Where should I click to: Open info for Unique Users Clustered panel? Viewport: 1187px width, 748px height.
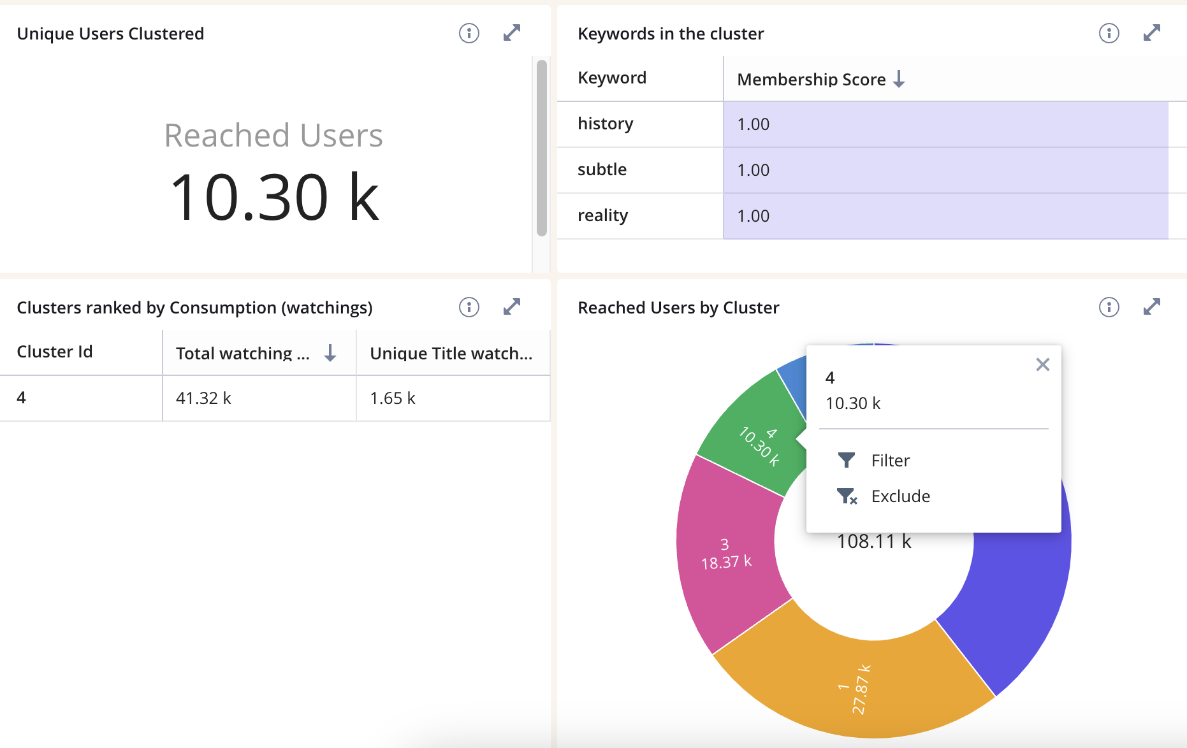pos(469,33)
